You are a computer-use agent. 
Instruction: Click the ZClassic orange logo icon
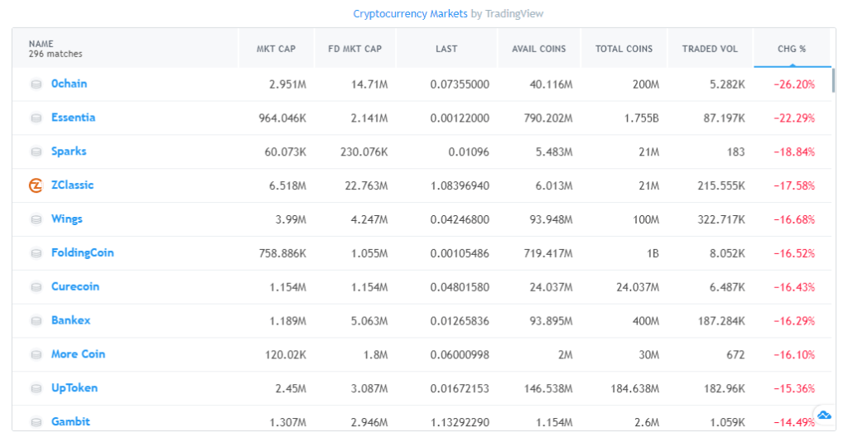(x=36, y=185)
